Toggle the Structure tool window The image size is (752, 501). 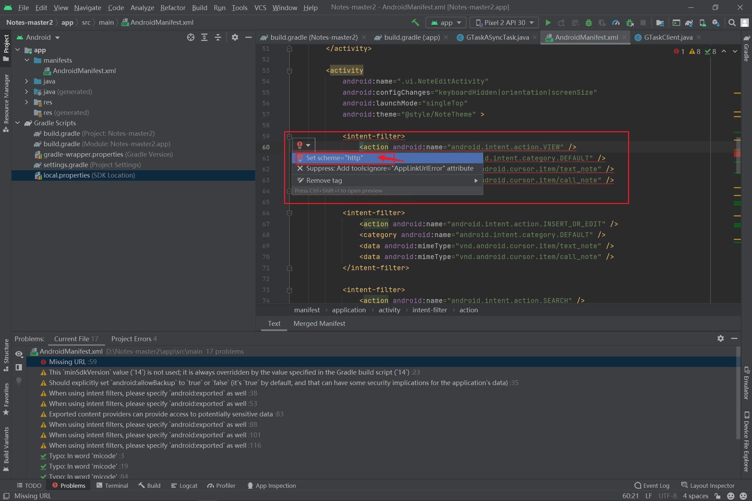tap(6, 355)
